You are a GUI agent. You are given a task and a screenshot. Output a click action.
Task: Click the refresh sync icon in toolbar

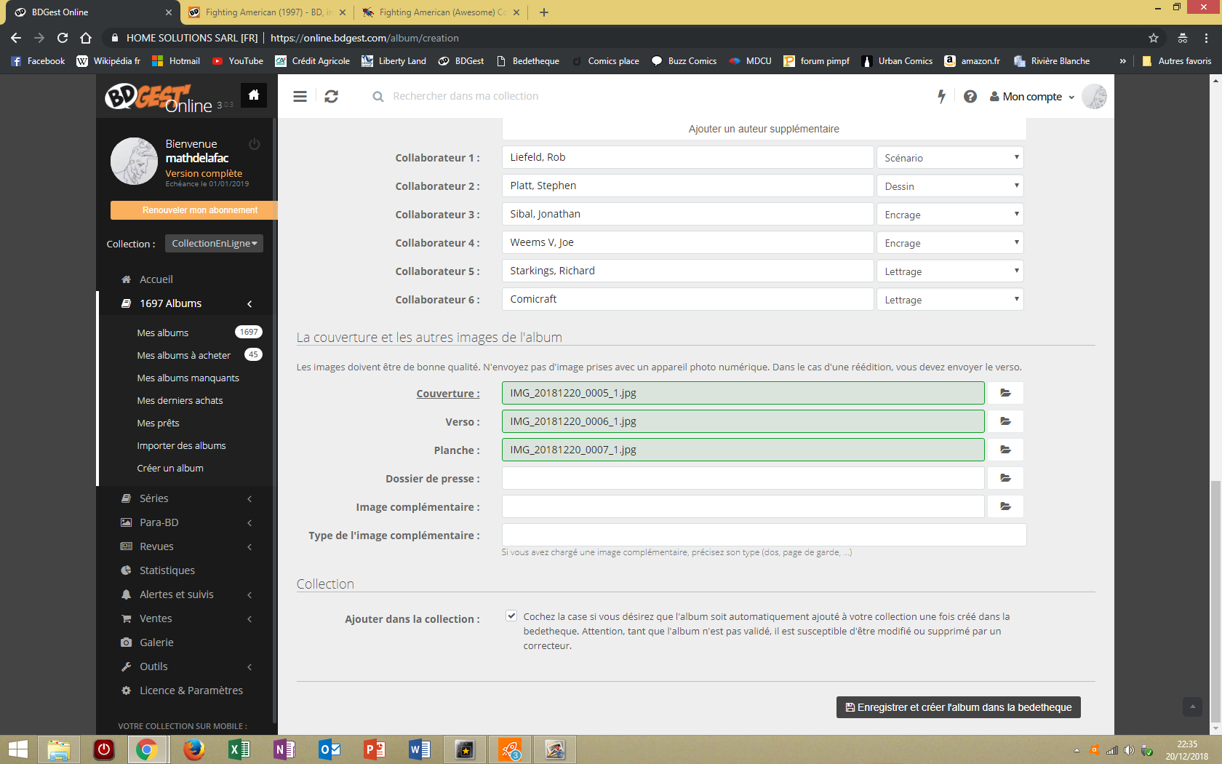[x=331, y=96]
